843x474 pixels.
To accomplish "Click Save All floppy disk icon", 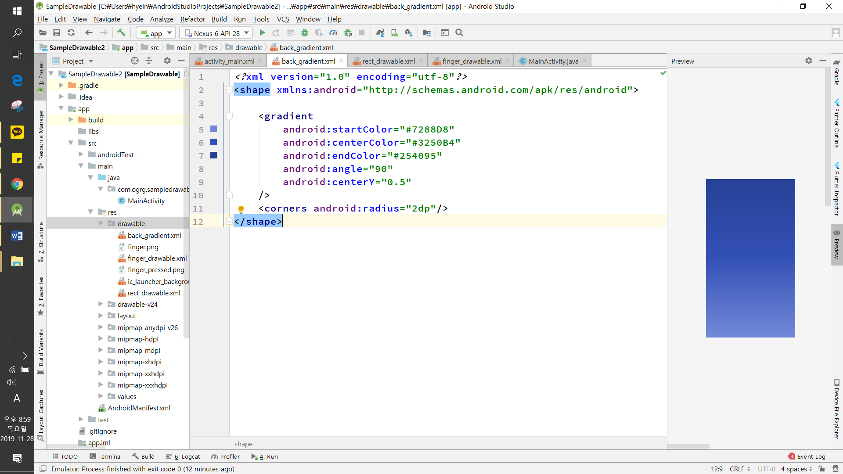I will pos(57,33).
